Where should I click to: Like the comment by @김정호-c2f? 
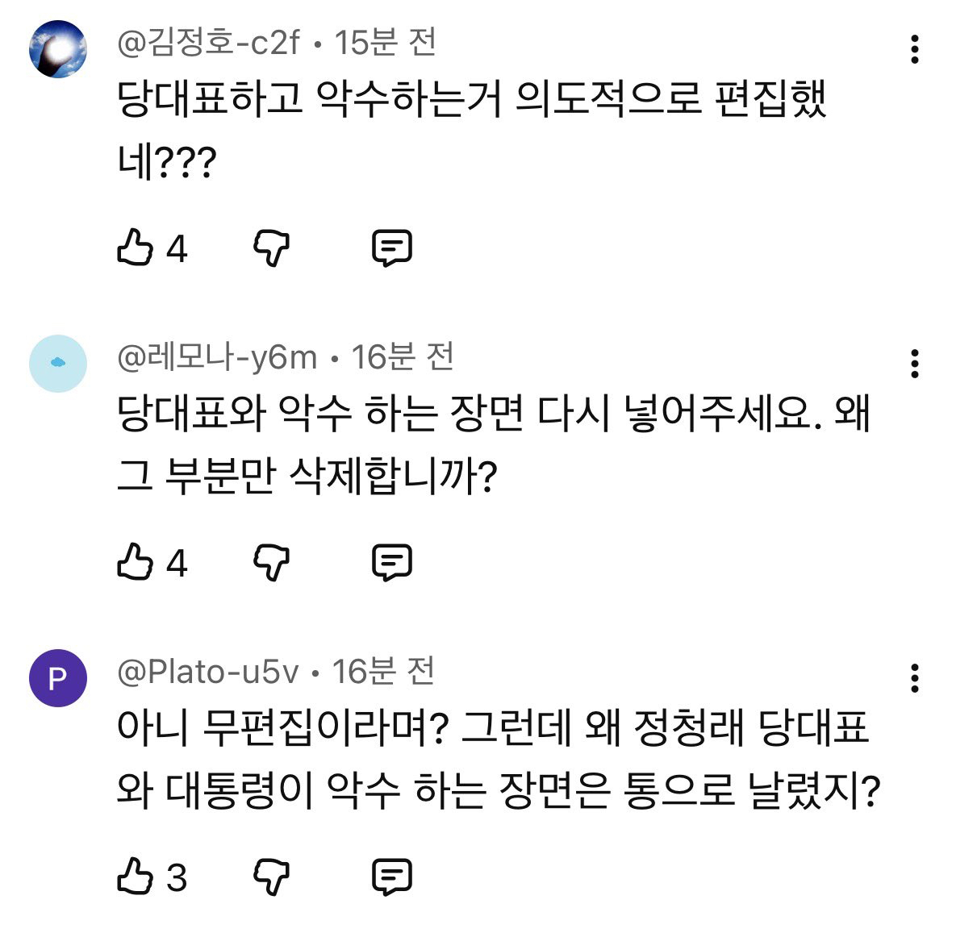tap(135, 248)
